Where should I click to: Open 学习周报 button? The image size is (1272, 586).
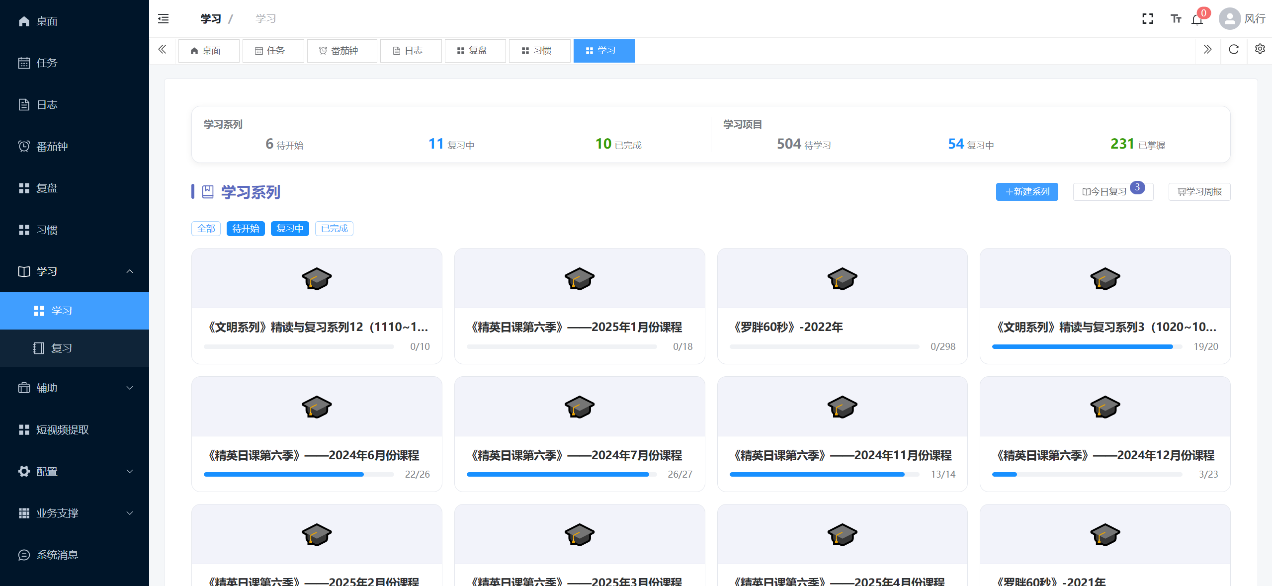click(1199, 192)
